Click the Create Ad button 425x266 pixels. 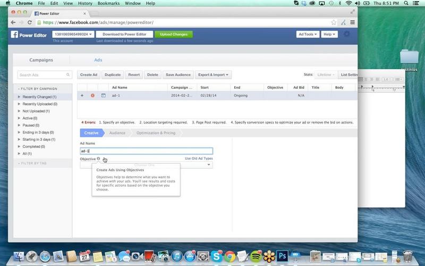(89, 74)
